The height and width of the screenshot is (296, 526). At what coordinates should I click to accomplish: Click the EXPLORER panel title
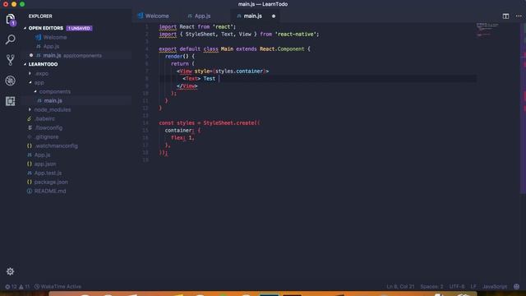click(x=40, y=16)
